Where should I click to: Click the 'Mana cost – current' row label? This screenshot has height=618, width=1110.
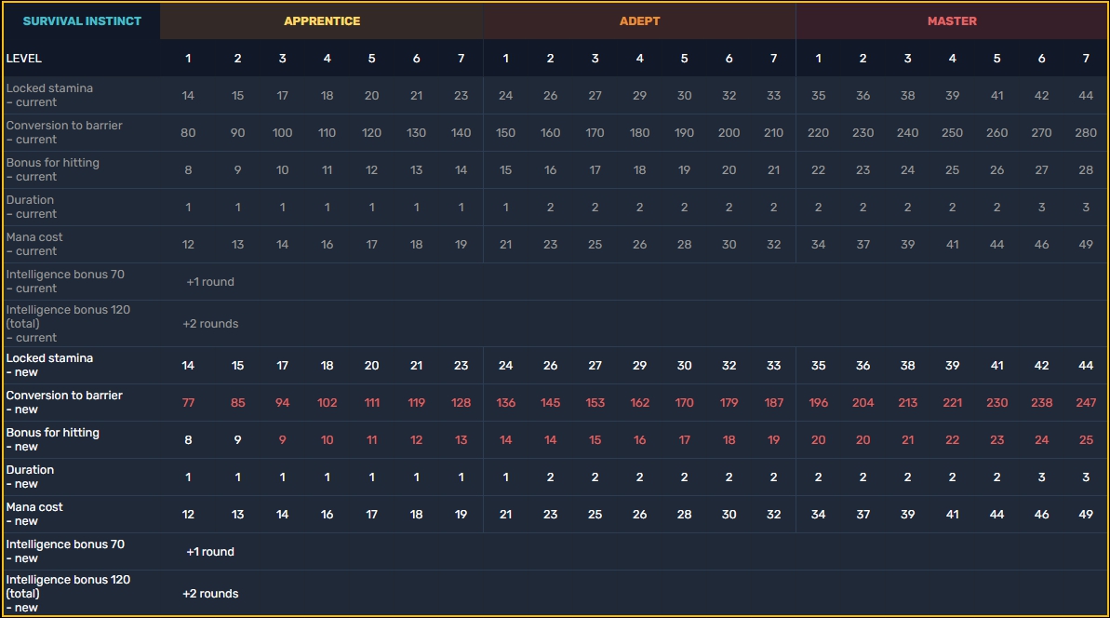(34, 244)
